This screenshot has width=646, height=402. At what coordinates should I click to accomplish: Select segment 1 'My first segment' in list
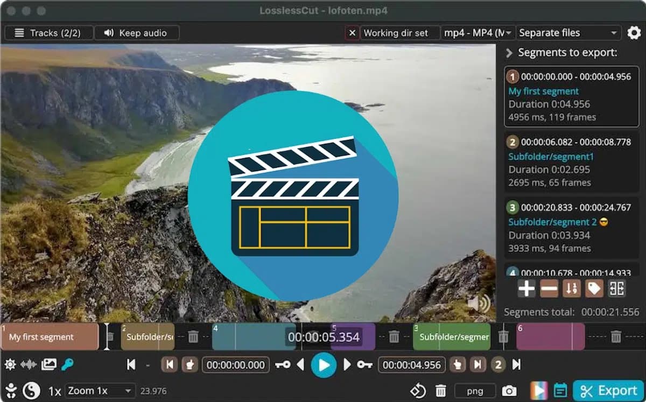pyautogui.click(x=571, y=97)
